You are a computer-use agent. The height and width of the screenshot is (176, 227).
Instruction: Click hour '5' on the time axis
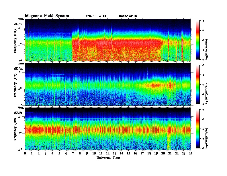click(59, 153)
